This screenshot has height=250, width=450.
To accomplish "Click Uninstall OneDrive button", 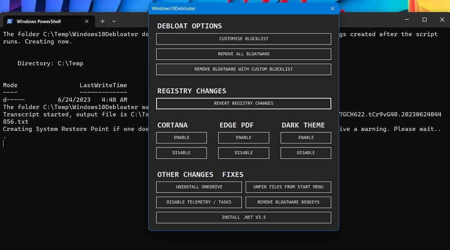I will click(x=199, y=187).
